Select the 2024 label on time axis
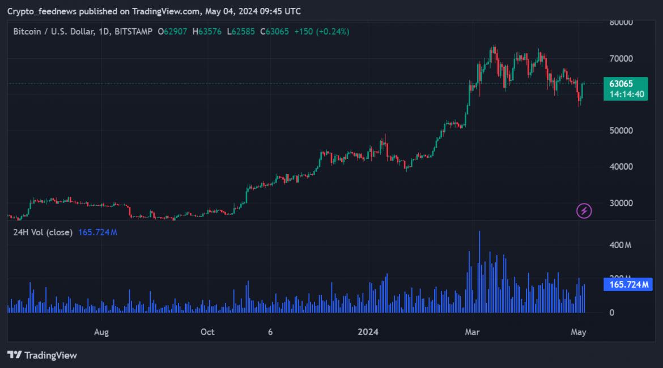The width and height of the screenshot is (663, 368). (x=369, y=332)
